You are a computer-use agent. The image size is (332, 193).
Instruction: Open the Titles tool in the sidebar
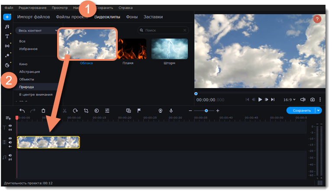point(7,36)
